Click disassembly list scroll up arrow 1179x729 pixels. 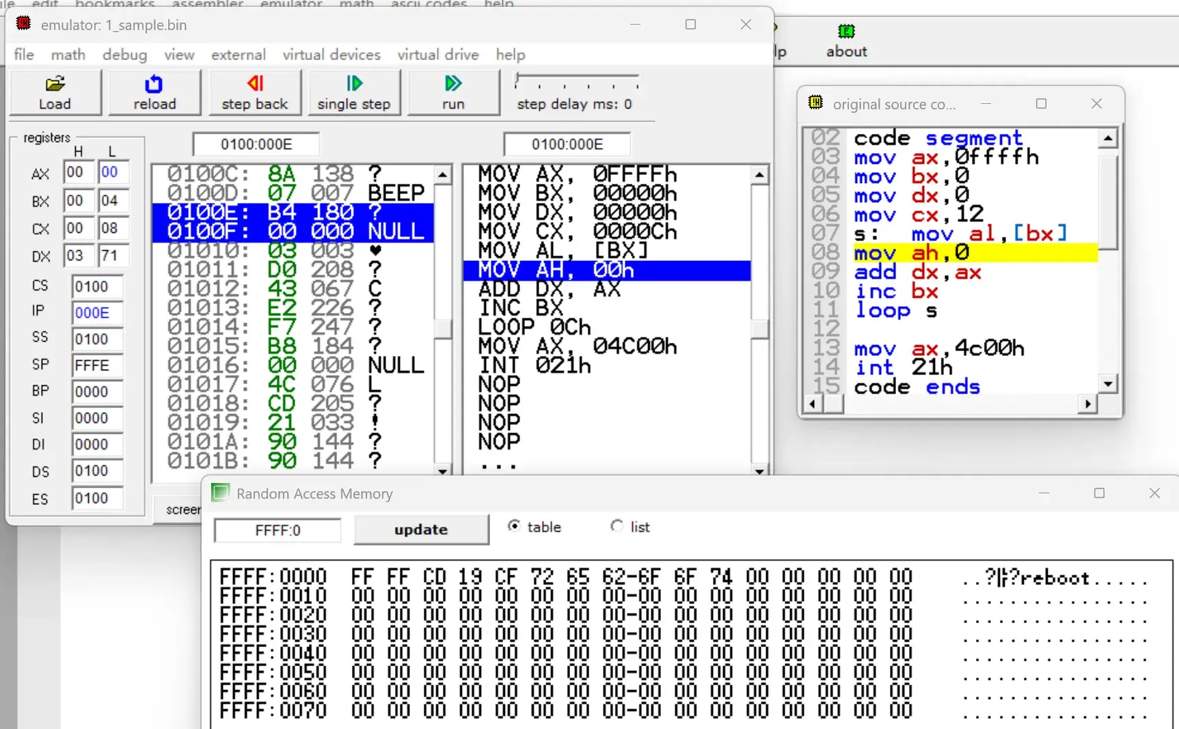759,176
